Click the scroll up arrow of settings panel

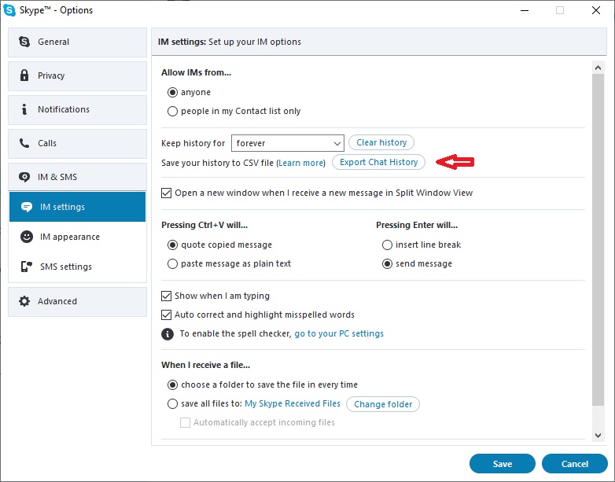[x=598, y=68]
